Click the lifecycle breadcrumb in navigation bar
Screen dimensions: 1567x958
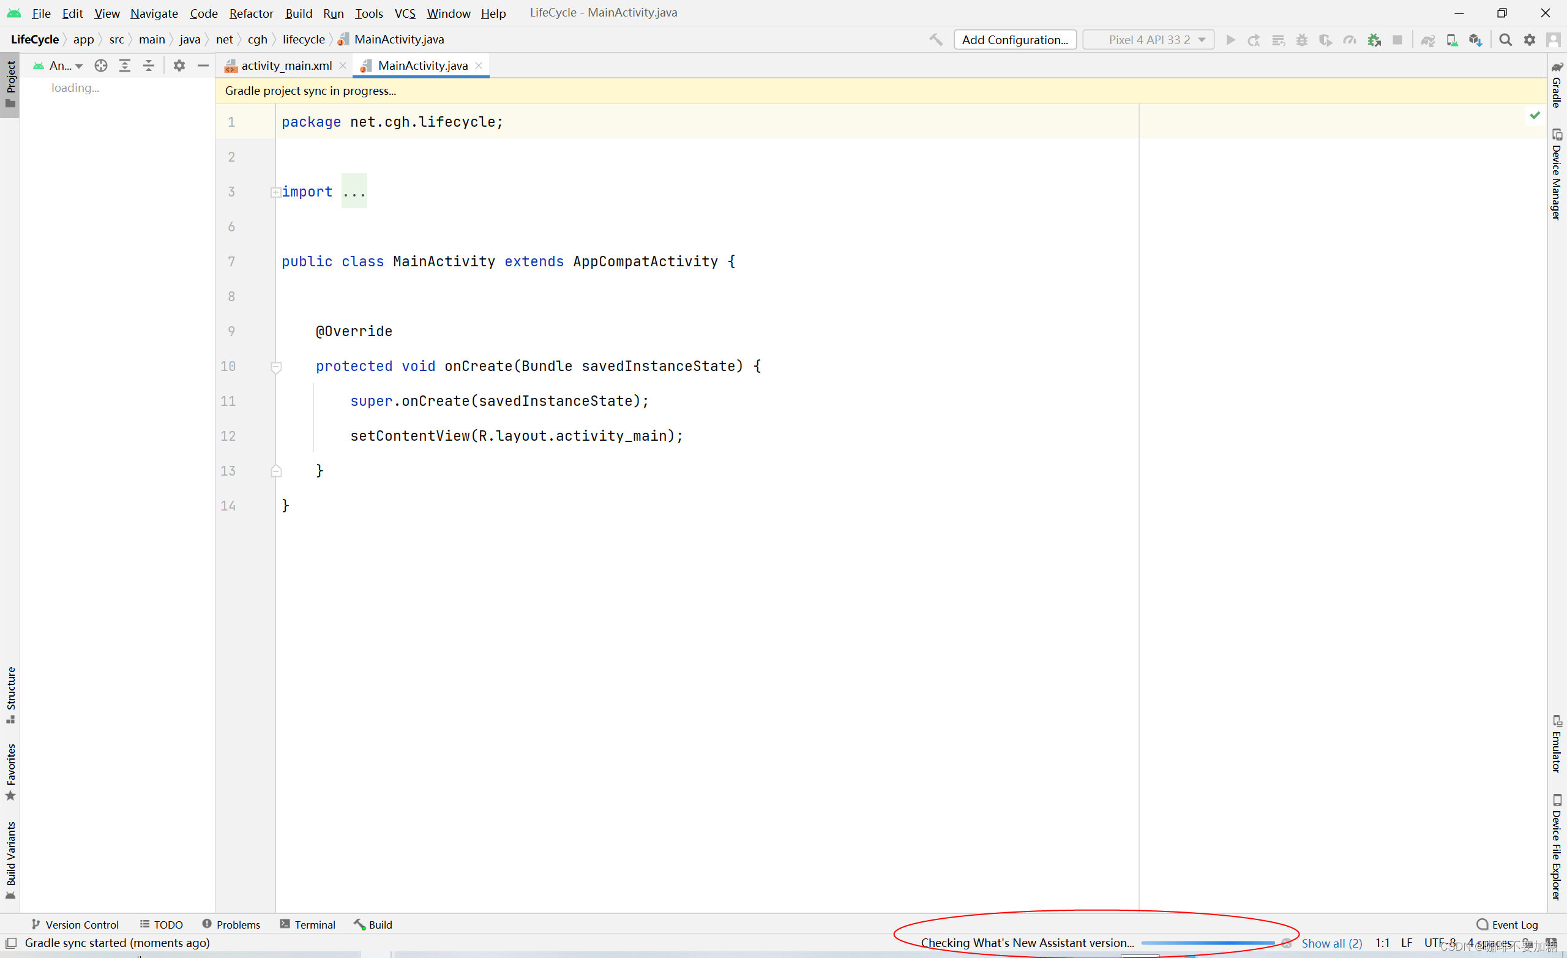click(304, 39)
